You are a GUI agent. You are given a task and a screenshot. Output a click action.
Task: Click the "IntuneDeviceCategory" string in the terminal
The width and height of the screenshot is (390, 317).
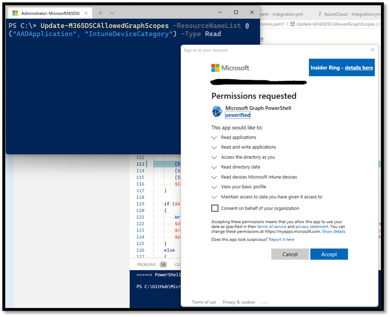coord(129,34)
